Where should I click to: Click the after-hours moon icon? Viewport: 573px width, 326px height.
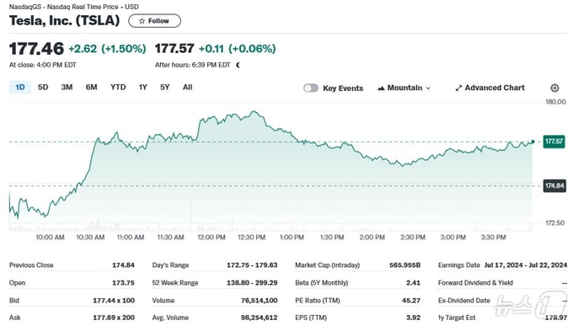[238, 65]
